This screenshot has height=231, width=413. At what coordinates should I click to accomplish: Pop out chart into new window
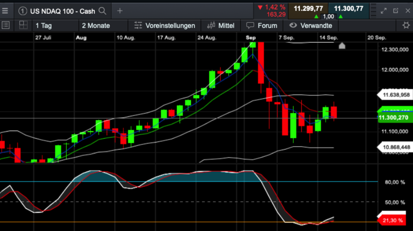tap(396, 11)
